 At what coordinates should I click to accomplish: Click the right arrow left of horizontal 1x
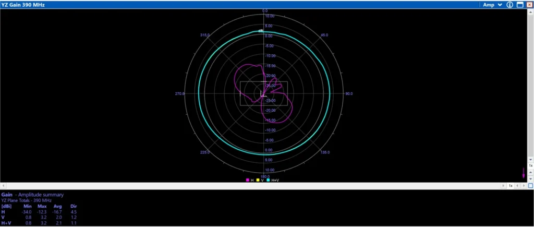coord(503,186)
